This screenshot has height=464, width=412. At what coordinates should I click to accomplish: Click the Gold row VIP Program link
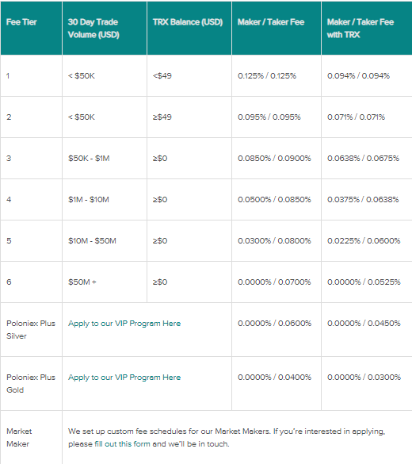[x=124, y=378]
